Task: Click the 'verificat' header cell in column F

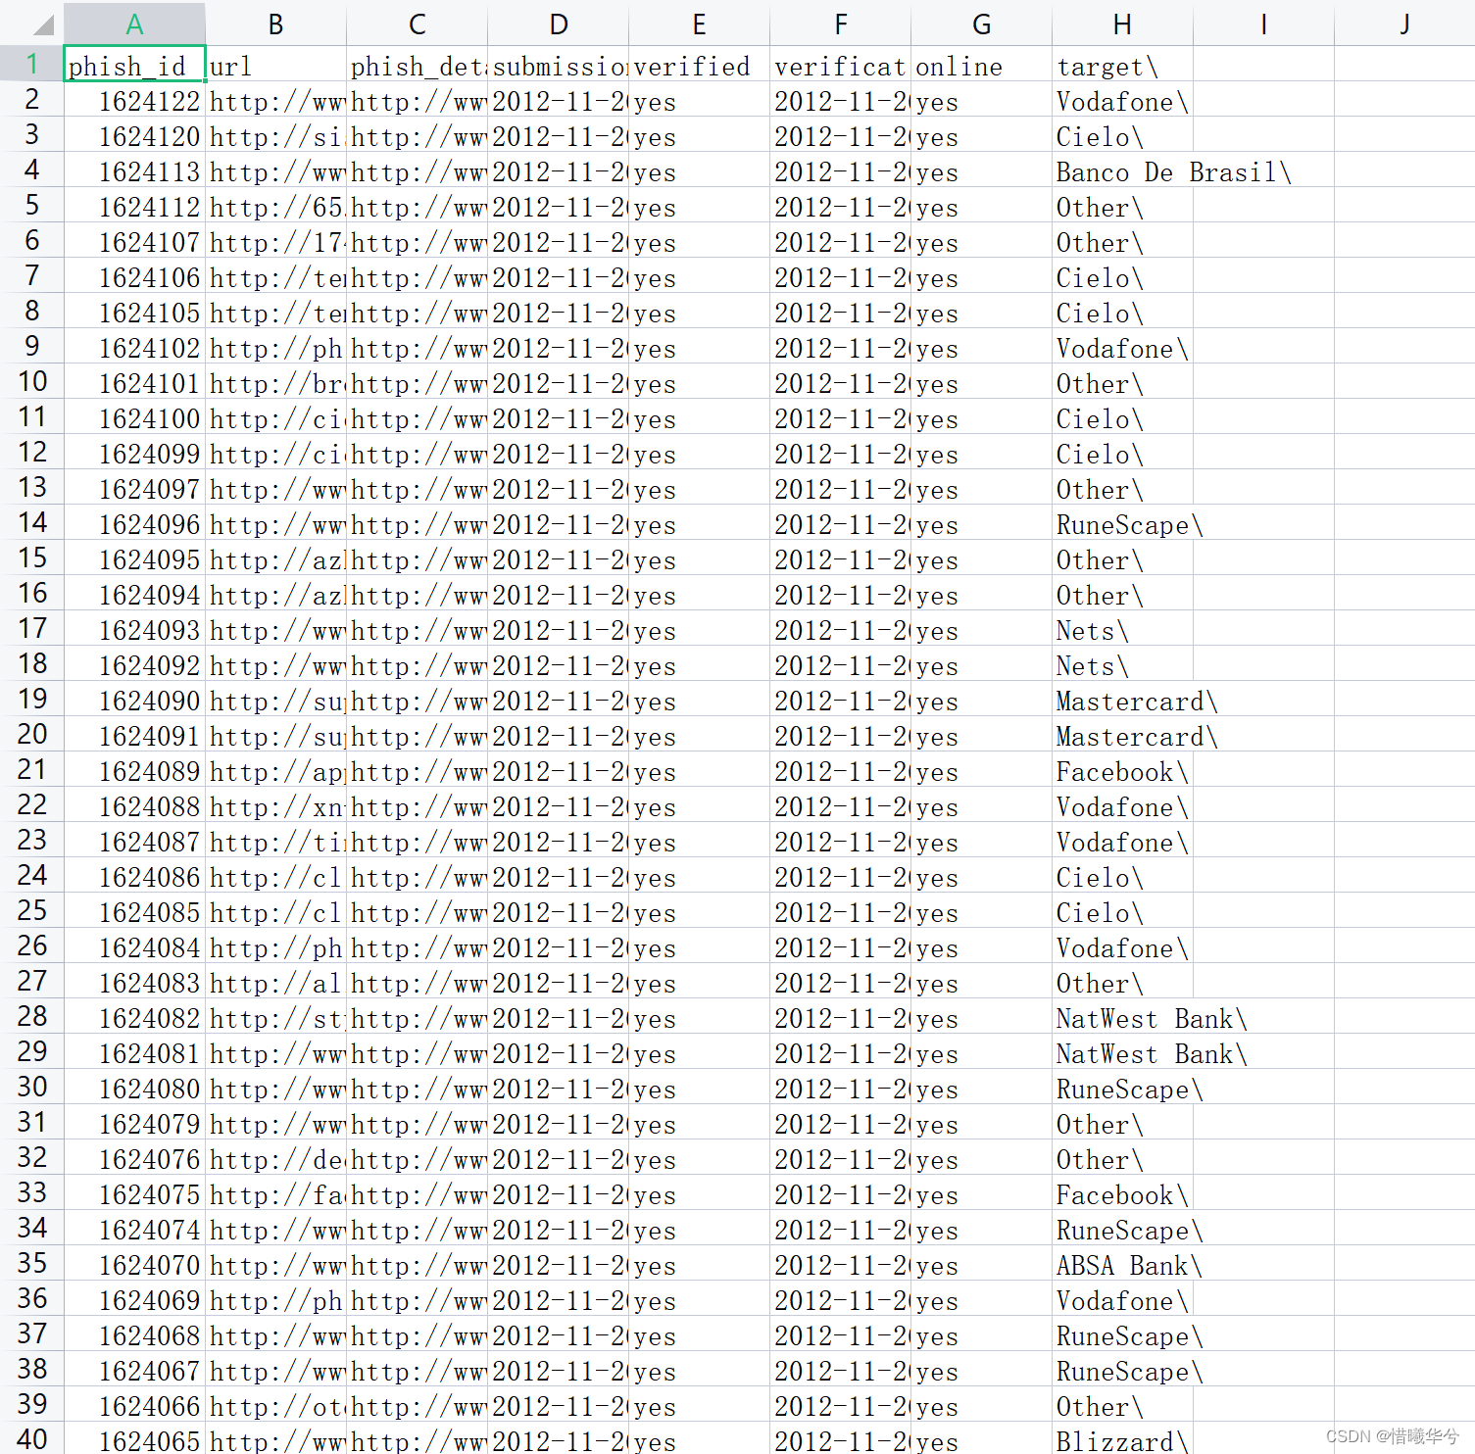Action: click(840, 64)
